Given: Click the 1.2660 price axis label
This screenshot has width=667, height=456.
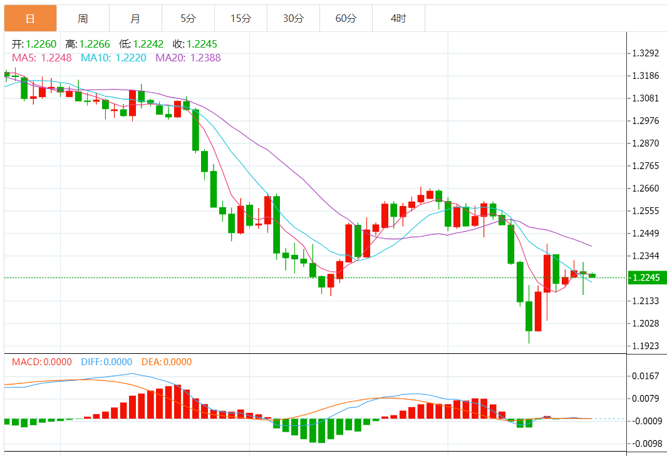Looking at the screenshot, I should pos(645,189).
